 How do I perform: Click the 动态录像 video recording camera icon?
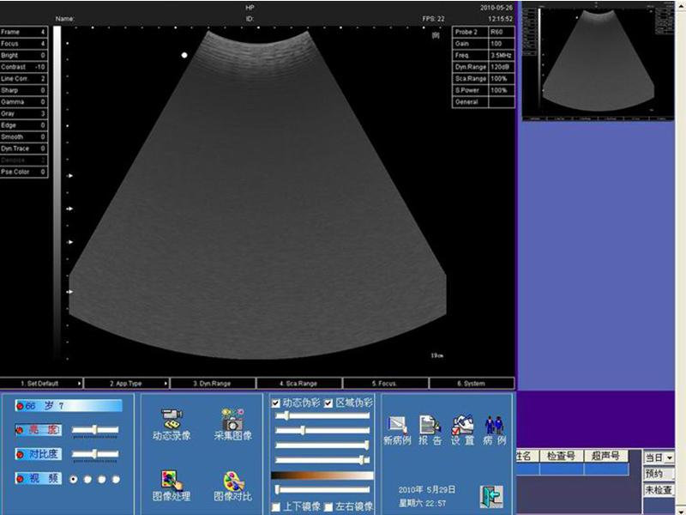[x=171, y=420]
